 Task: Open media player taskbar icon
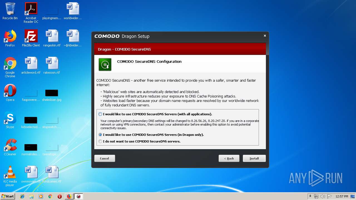click(41, 196)
